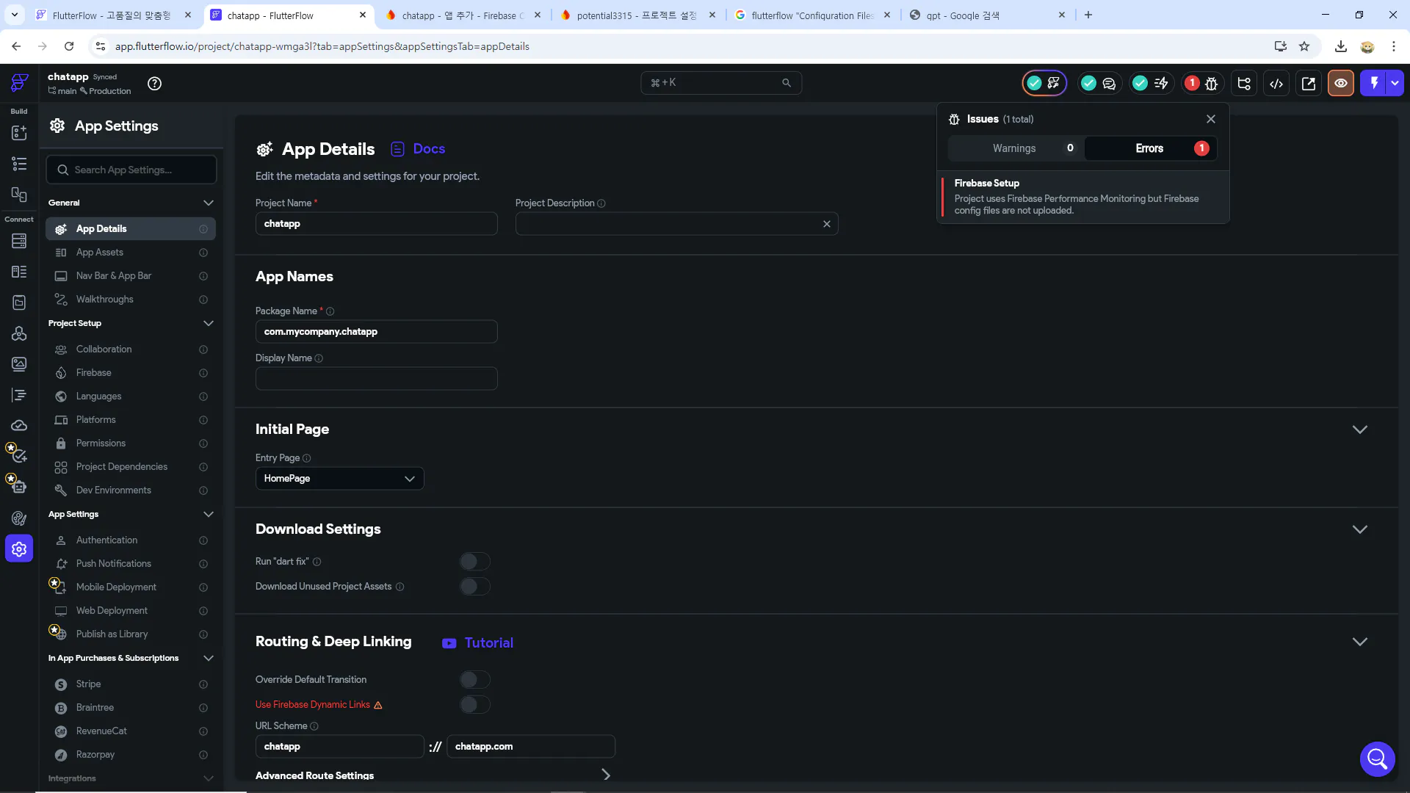Open the Firestore database sidebar icon
The height and width of the screenshot is (793, 1410).
(19, 241)
